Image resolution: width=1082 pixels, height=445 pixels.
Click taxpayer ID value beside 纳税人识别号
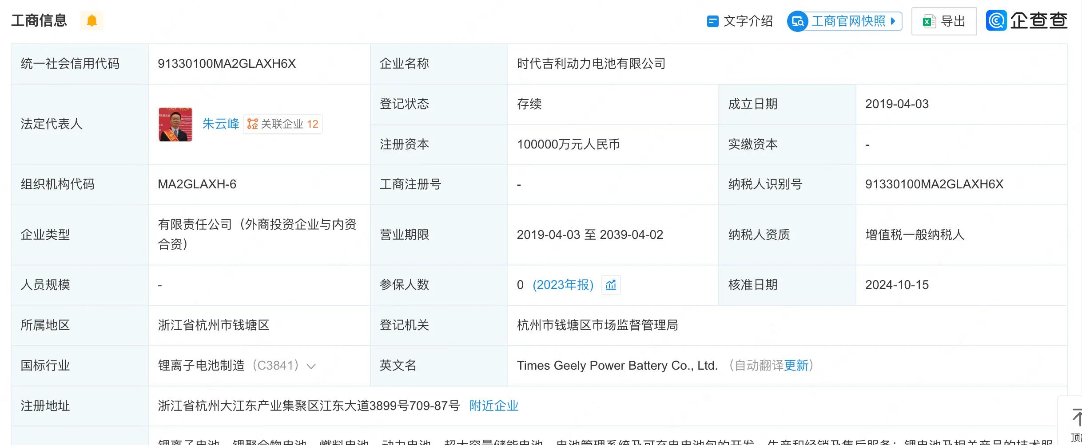click(934, 184)
